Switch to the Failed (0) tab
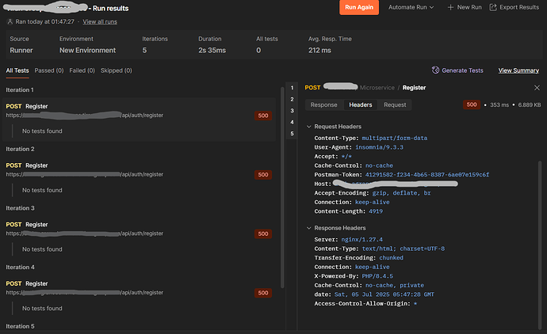547x334 pixels. click(x=82, y=70)
